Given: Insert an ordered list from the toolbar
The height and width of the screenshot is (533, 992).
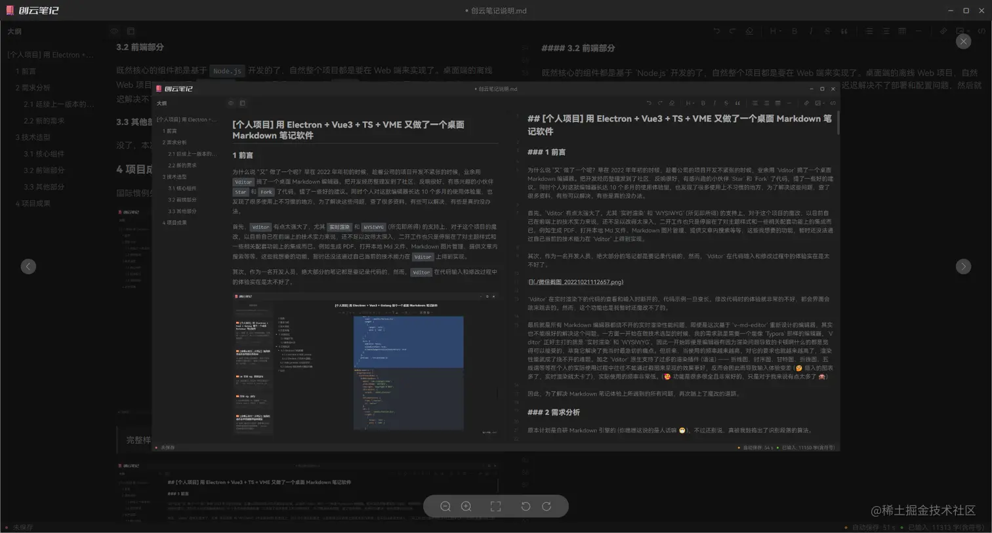Looking at the screenshot, I should pyautogui.click(x=886, y=31).
